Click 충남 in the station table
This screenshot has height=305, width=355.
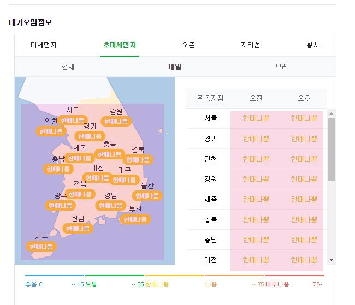[211, 240]
